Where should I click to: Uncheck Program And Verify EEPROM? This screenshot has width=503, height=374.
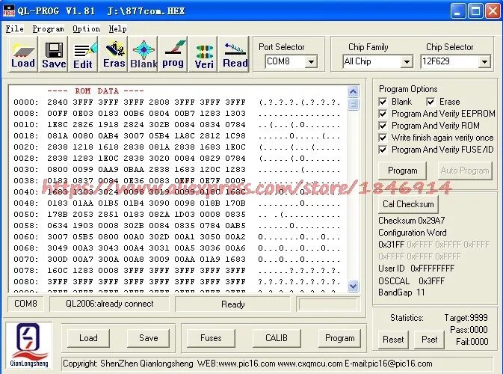pos(383,114)
